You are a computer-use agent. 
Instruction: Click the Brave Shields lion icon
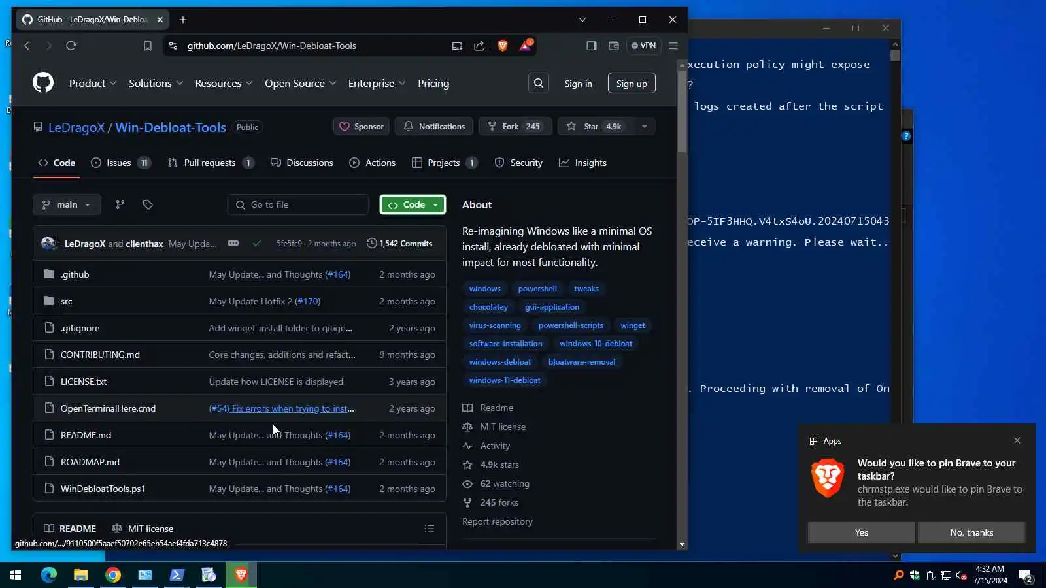(503, 46)
